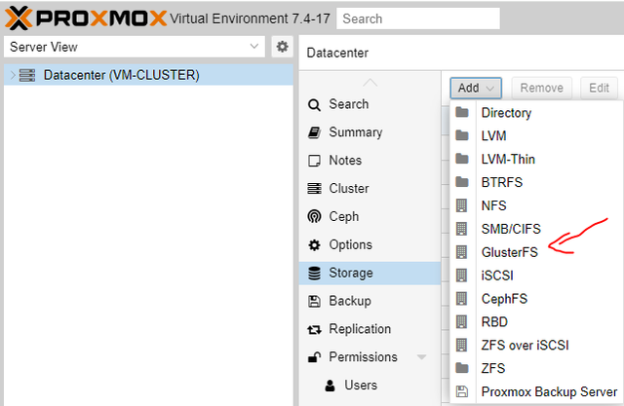This screenshot has width=624, height=406.
Task: Click the Replication arrows icon
Action: [x=314, y=329]
